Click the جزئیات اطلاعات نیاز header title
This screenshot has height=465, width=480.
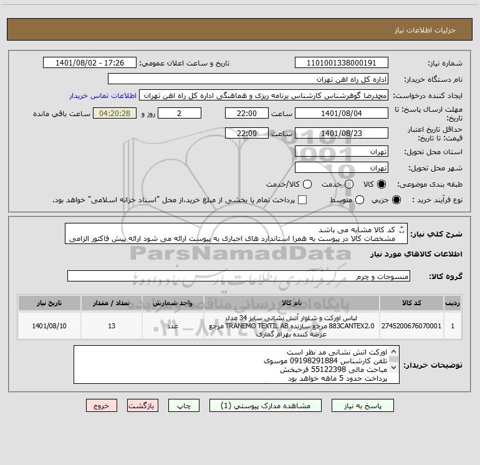tap(425, 30)
